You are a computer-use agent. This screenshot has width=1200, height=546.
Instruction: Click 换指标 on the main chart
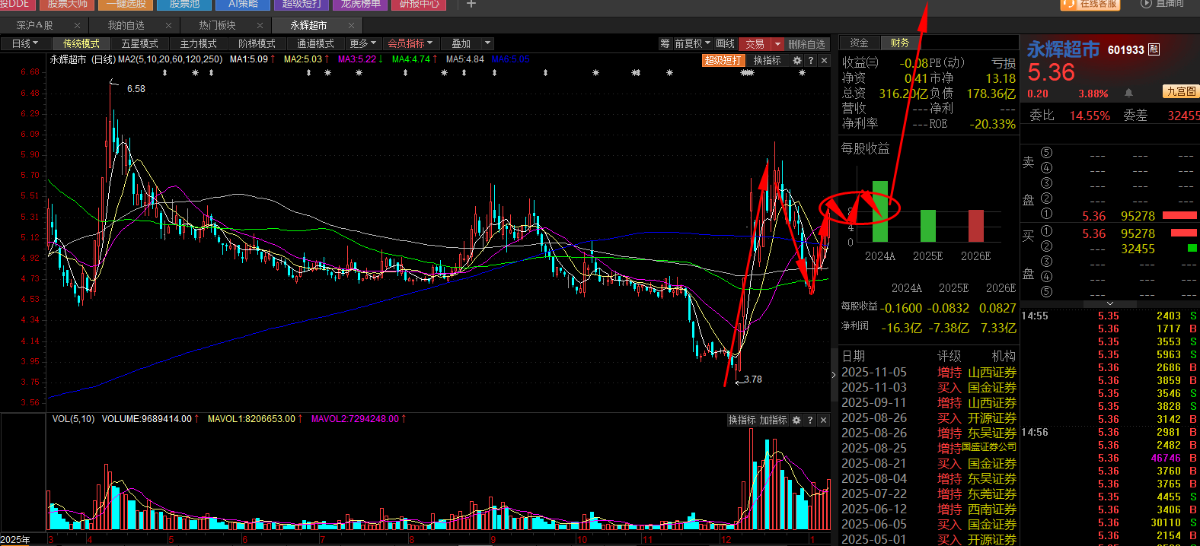click(767, 60)
